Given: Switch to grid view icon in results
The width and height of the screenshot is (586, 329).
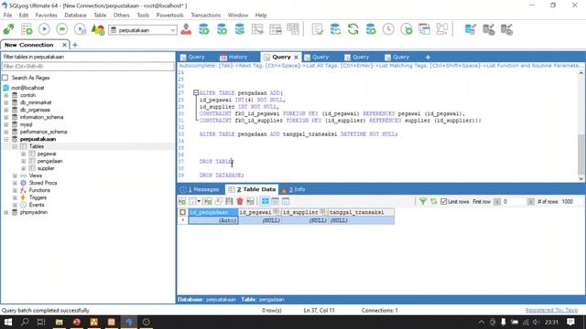Looking at the screenshot, I should point(265,201).
